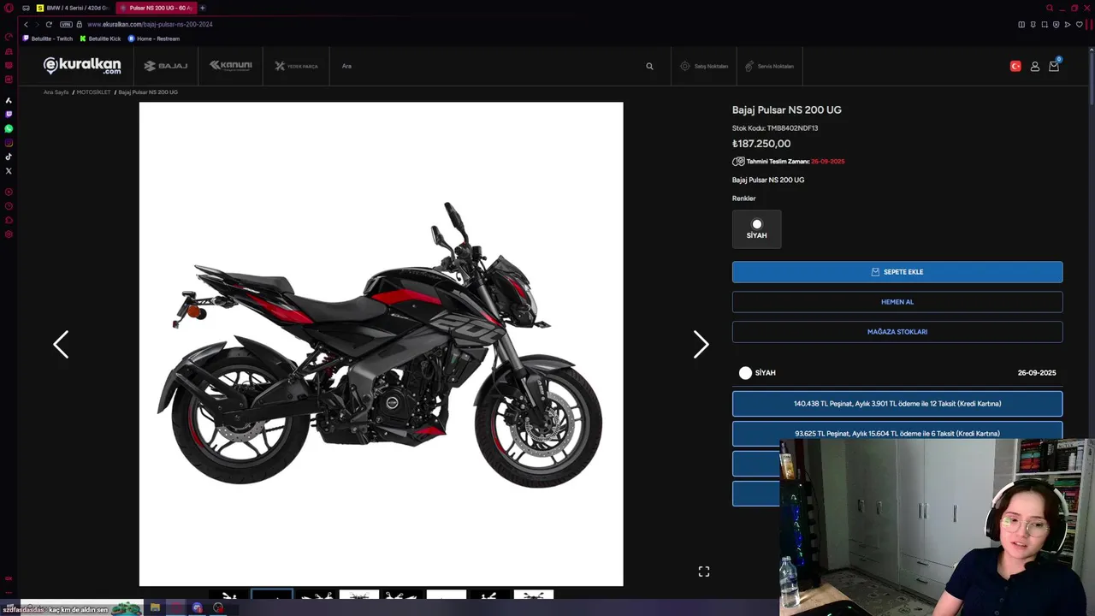The width and height of the screenshot is (1095, 616).
Task: Open Betulitte - Twitch bookmark
Action: pos(48,38)
